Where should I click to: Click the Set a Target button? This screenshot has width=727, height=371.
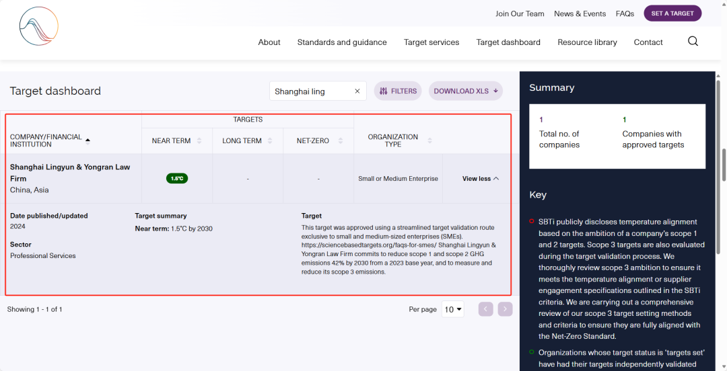tap(672, 13)
